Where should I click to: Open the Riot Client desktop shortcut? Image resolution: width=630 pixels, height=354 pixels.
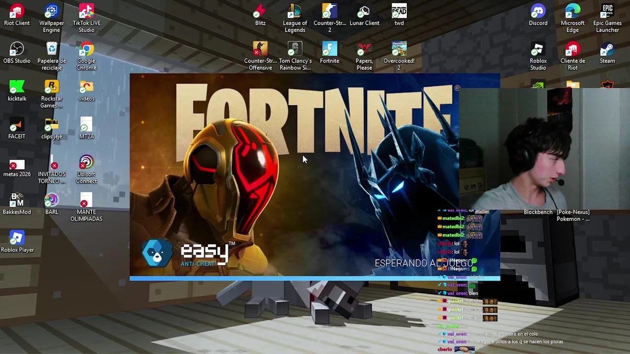click(x=17, y=15)
